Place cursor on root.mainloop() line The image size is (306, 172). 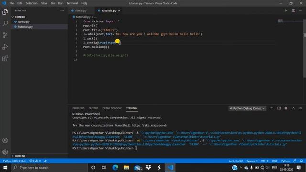tap(96, 47)
